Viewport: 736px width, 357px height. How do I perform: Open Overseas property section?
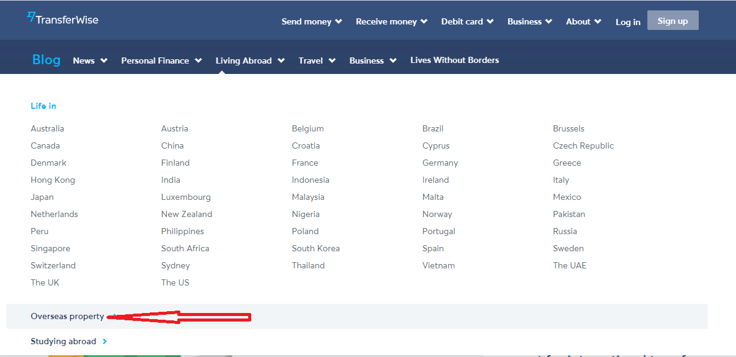[x=357, y=317]
